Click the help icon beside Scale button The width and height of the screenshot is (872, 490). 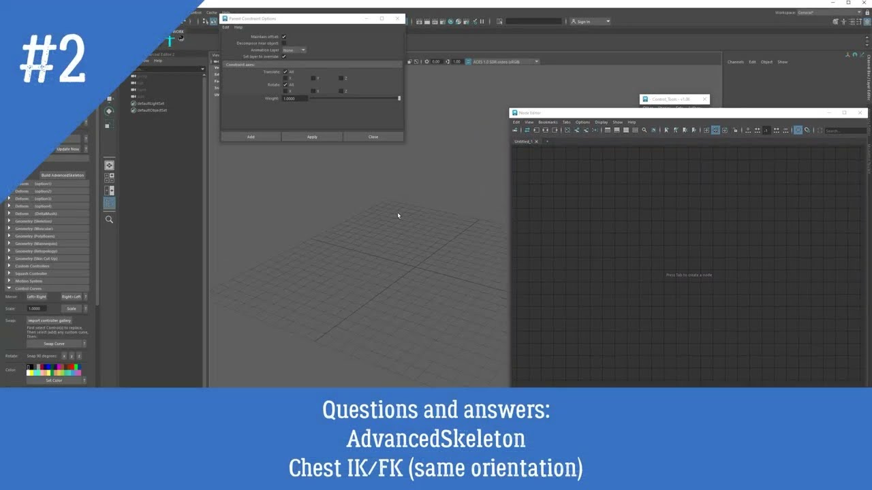pyautogui.click(x=84, y=308)
